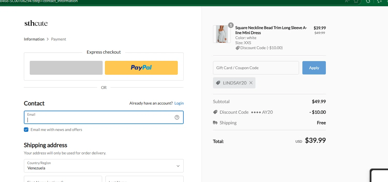Click the Apply coupon button
Image resolution: width=388 pixels, height=182 pixels.
coord(314,68)
